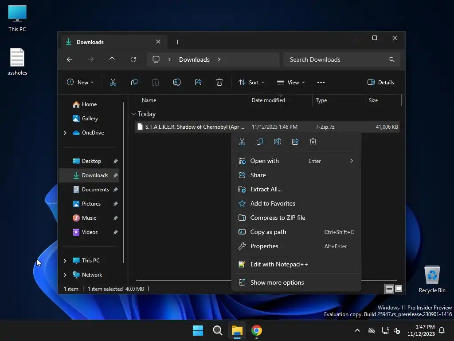Expand the breadcrumb chevron after Downloads
This screenshot has width=454, height=341.
pyautogui.click(x=219, y=59)
